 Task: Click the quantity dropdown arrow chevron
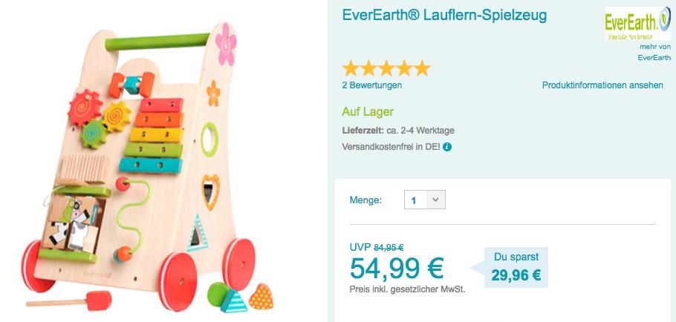435,200
